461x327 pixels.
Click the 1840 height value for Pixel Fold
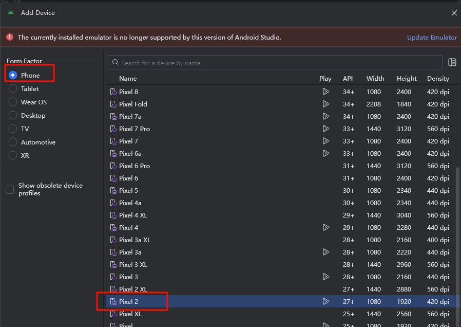pos(404,104)
